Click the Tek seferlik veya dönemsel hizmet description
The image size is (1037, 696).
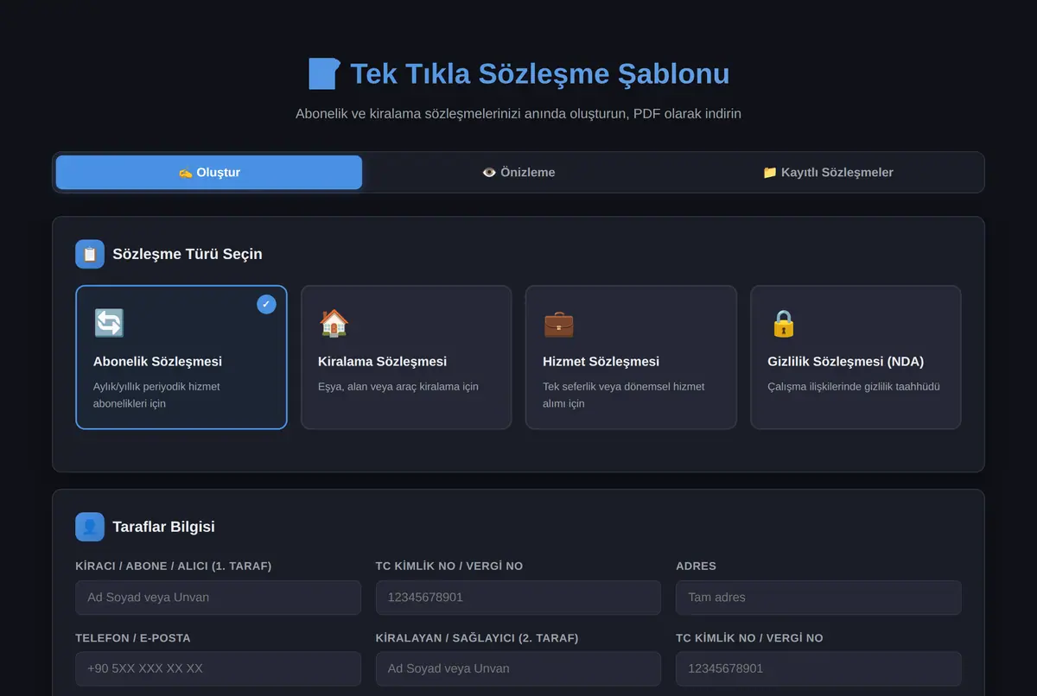click(x=624, y=395)
